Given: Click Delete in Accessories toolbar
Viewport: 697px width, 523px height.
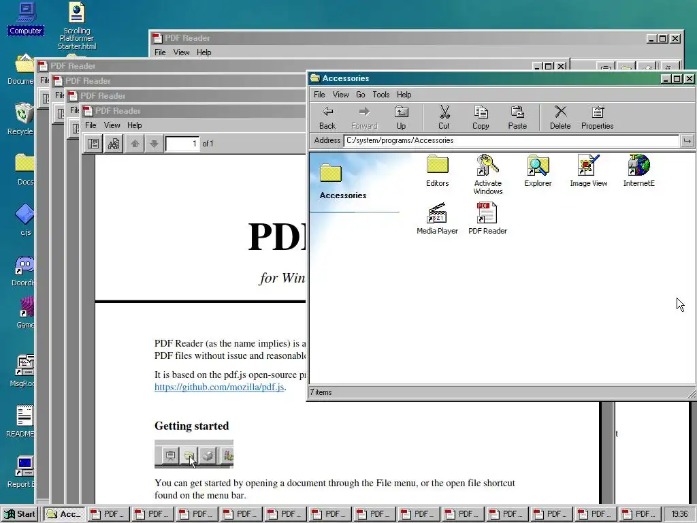Looking at the screenshot, I should point(560,117).
